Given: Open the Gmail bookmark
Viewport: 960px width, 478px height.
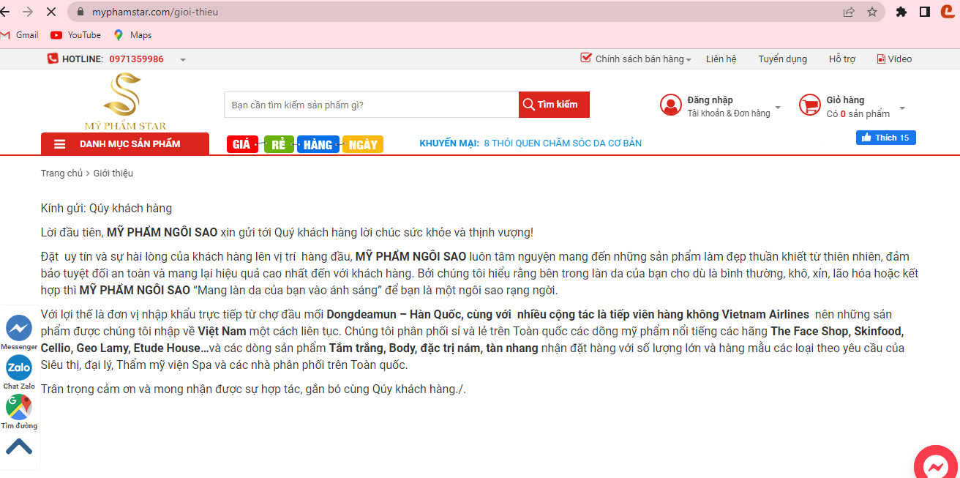Looking at the screenshot, I should click(x=20, y=34).
